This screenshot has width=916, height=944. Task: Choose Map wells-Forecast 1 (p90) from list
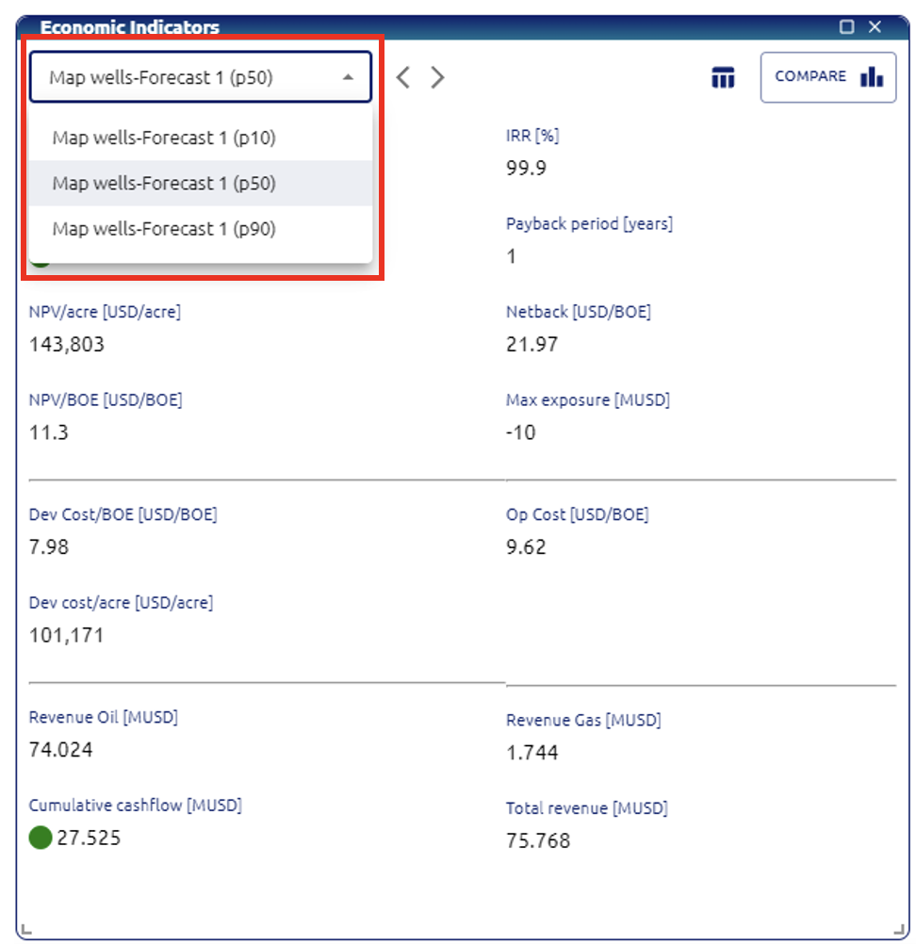pos(164,229)
